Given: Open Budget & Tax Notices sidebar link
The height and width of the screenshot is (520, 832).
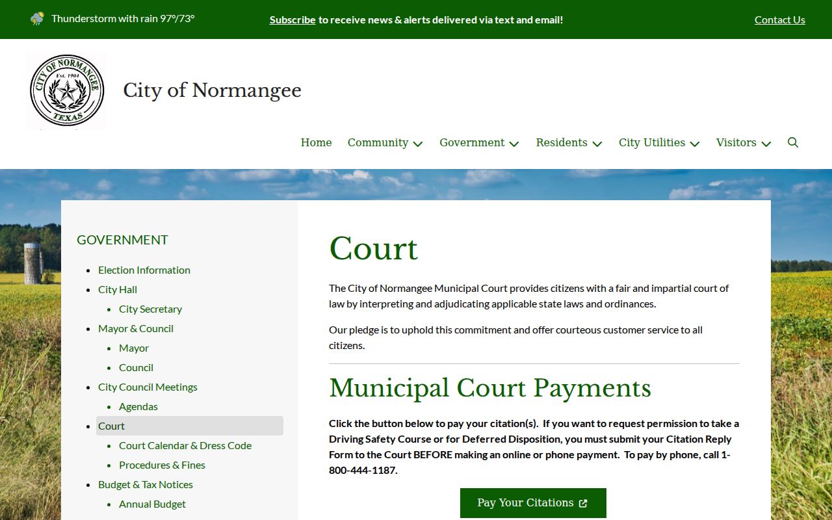Looking at the screenshot, I should [146, 484].
